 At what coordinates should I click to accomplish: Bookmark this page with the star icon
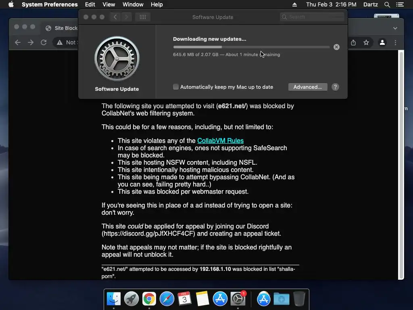coord(366,42)
